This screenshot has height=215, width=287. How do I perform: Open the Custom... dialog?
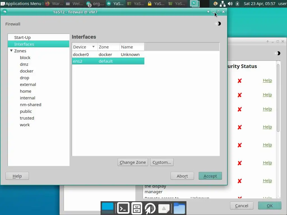point(162,162)
